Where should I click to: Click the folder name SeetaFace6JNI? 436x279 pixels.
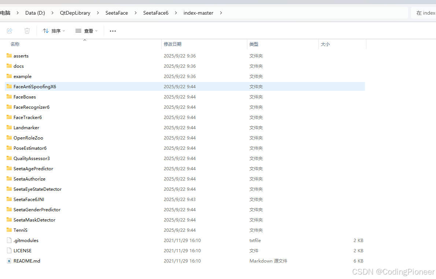click(x=29, y=199)
